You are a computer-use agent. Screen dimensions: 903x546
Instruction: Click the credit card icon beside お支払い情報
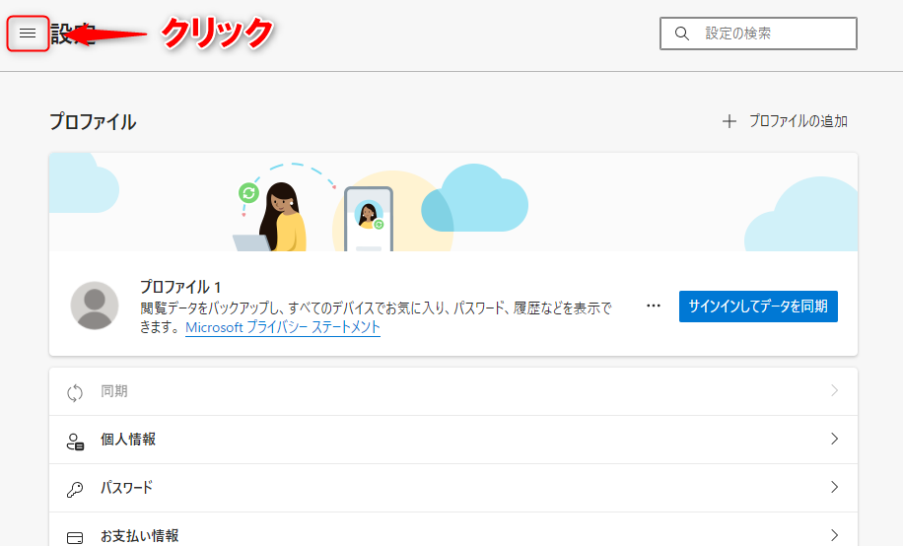click(75, 537)
